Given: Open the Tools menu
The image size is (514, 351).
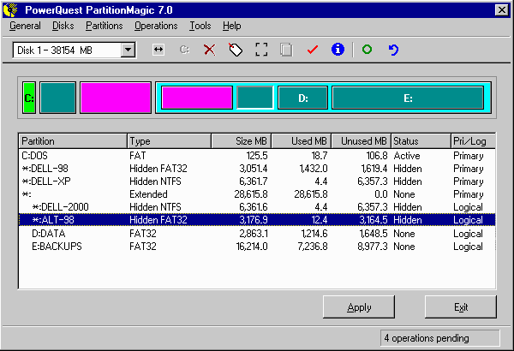Looking at the screenshot, I should click(x=200, y=26).
